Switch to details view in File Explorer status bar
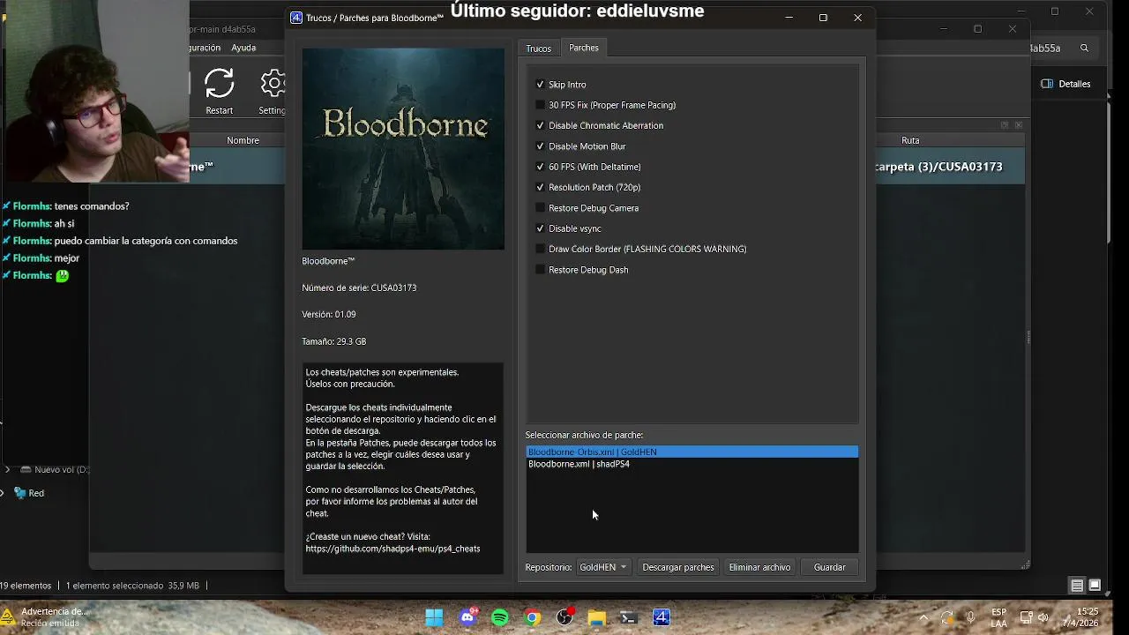Screen dimensions: 1129x635 1077,586
